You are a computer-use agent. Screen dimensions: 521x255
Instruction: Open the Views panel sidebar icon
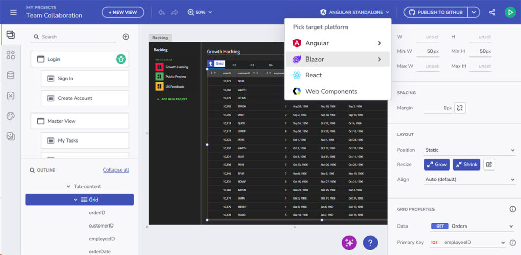(x=11, y=35)
